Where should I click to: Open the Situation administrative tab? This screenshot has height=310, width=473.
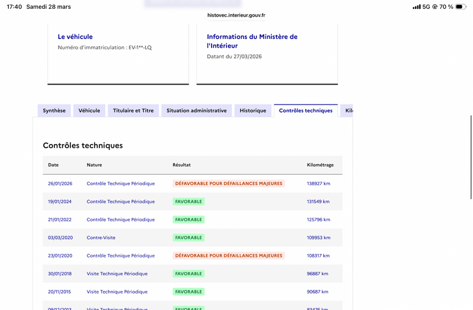[x=196, y=110]
